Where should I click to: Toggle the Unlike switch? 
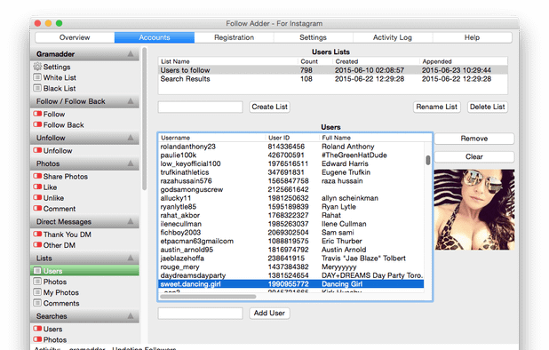pos(37,197)
